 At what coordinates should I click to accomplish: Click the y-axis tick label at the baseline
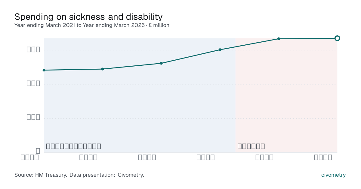[x=38, y=151]
